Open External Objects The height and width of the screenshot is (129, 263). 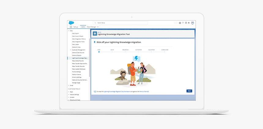click(x=77, y=55)
